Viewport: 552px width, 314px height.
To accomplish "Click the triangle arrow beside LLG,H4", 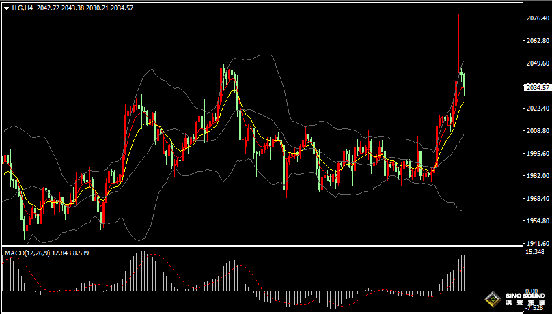I will (6, 8).
